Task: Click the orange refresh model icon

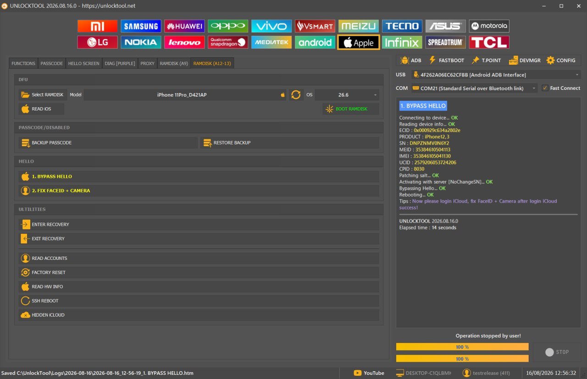Action: click(296, 95)
